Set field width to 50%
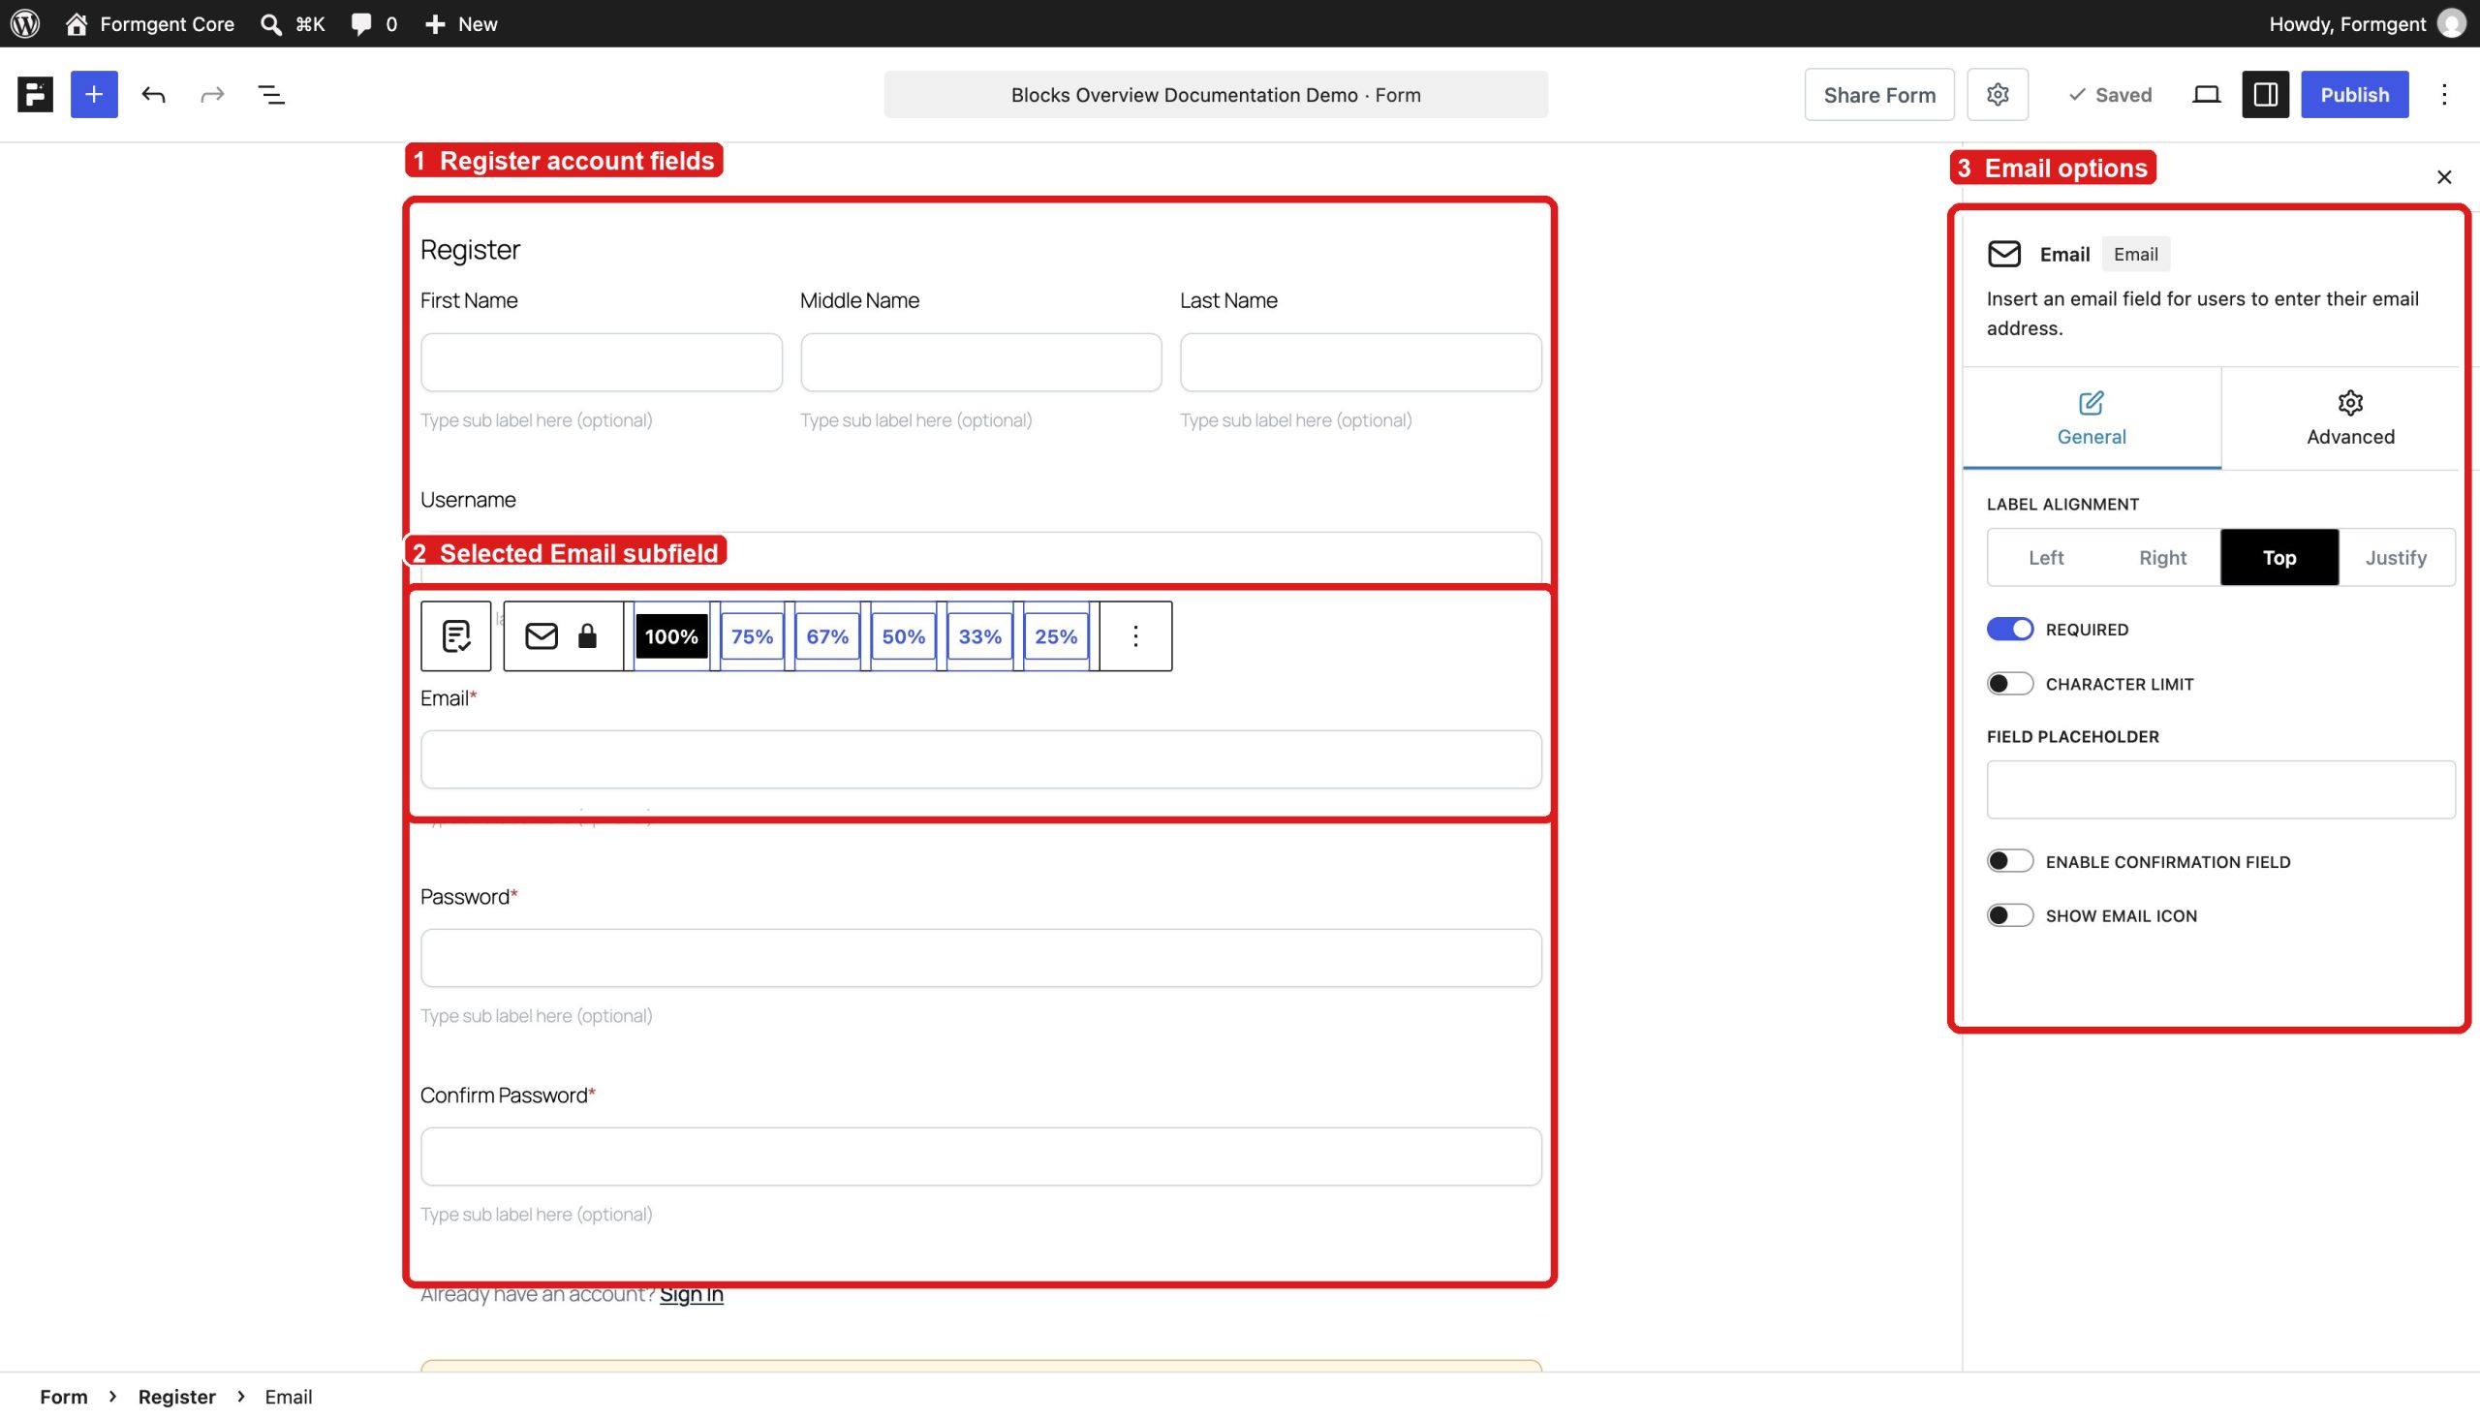Viewport: 2480px width, 1420px height. point(903,635)
